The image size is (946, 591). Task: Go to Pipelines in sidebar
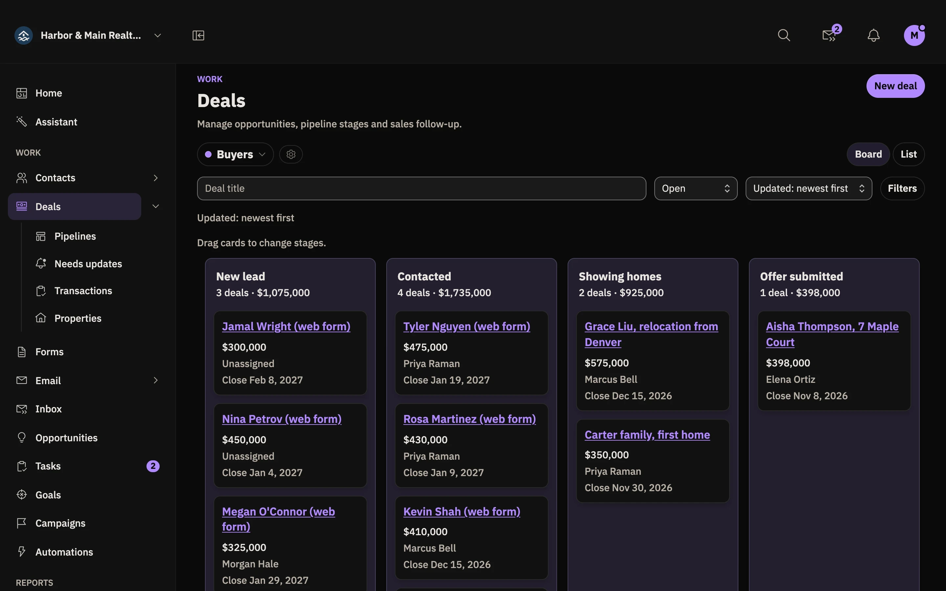(x=75, y=236)
